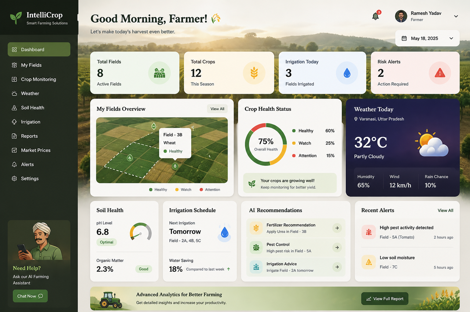Open Crop Monitoring sidebar item
Screen dimensions: 470x312
point(39,79)
